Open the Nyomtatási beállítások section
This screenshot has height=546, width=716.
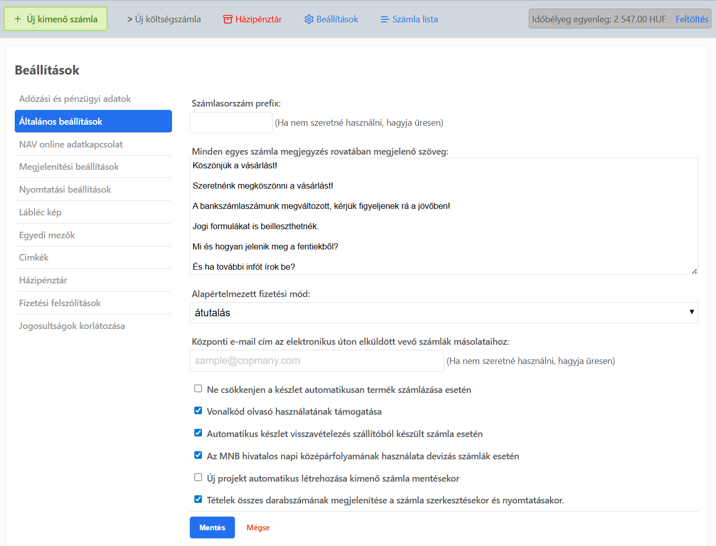pyautogui.click(x=65, y=190)
